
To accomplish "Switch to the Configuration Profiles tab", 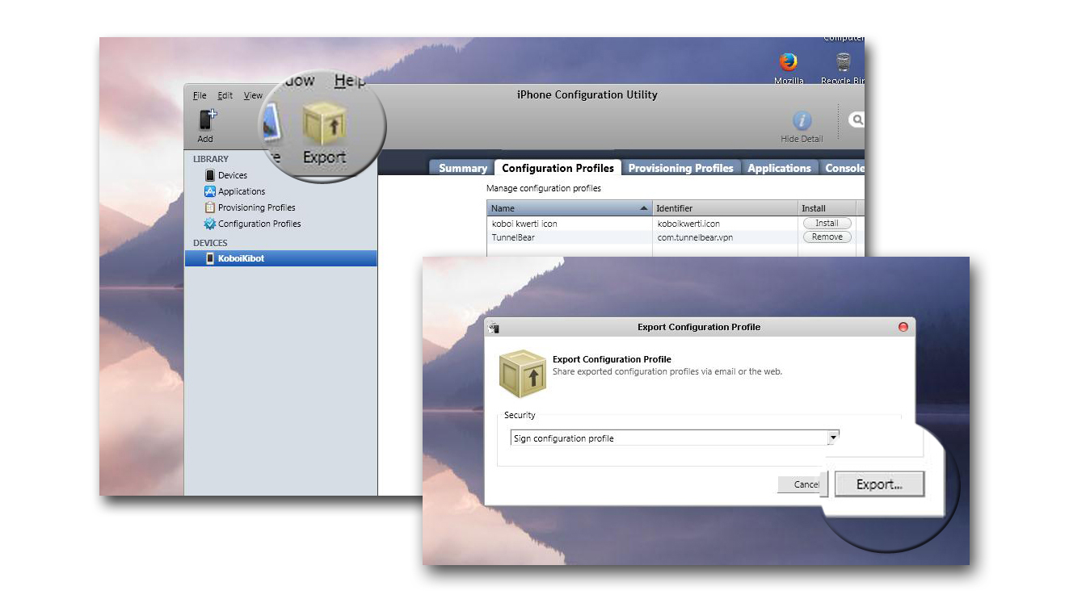I will (558, 168).
